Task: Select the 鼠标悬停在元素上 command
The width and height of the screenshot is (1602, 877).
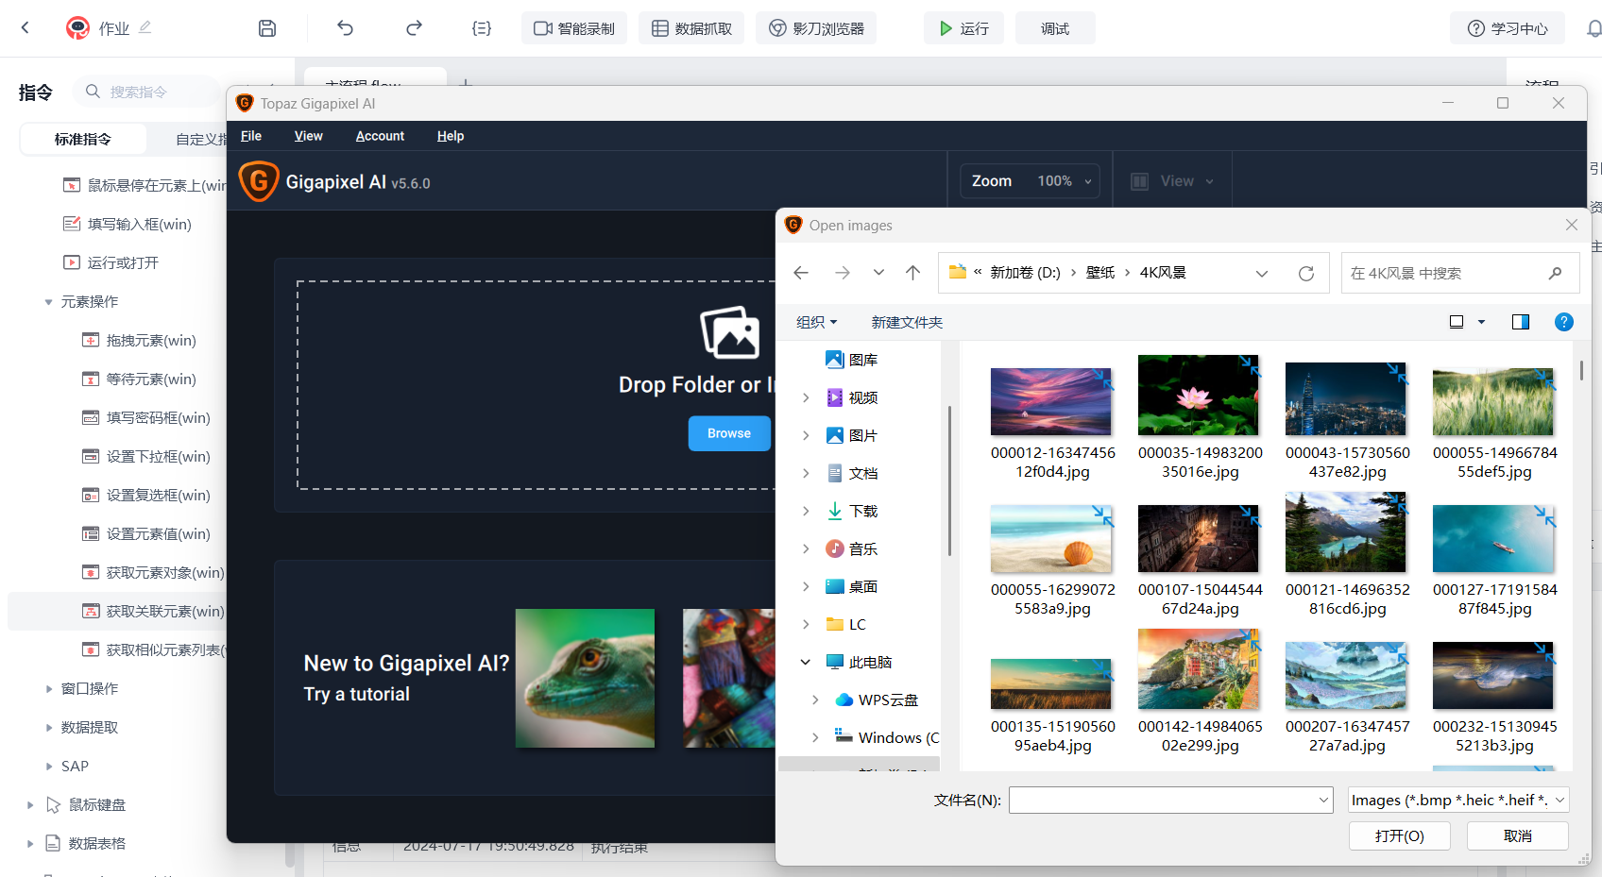Action: click(145, 185)
